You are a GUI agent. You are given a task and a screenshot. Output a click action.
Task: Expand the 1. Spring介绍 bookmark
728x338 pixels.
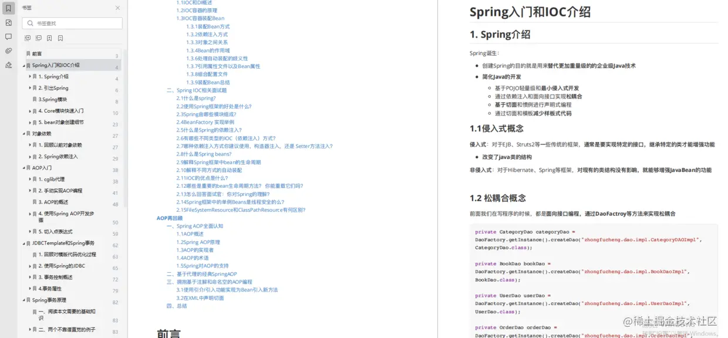tap(31, 77)
